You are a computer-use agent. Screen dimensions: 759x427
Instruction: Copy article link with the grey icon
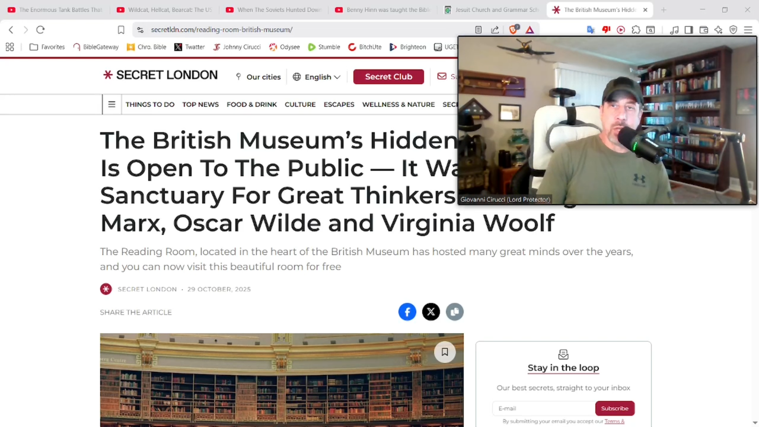455,312
